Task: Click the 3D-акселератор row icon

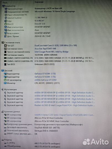Action: coord(5,80)
